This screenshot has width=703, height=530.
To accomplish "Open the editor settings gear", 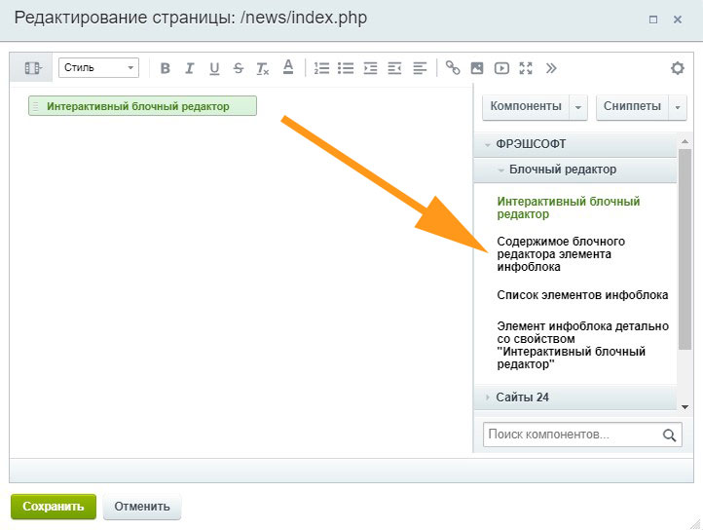I will pyautogui.click(x=678, y=68).
